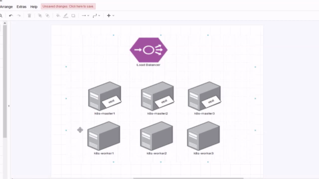
Task: Open the Extras menu
Action: [x=21, y=6]
